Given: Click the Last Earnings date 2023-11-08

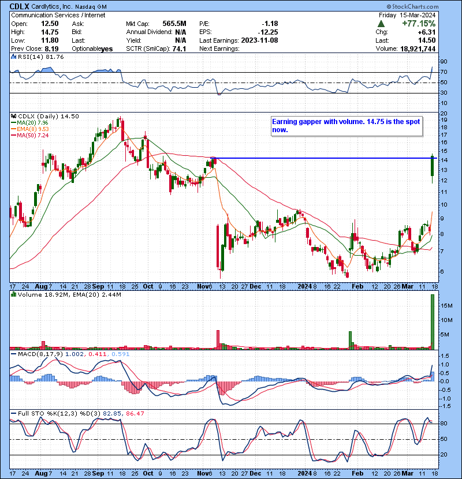Looking at the screenshot, I should (x=260, y=40).
